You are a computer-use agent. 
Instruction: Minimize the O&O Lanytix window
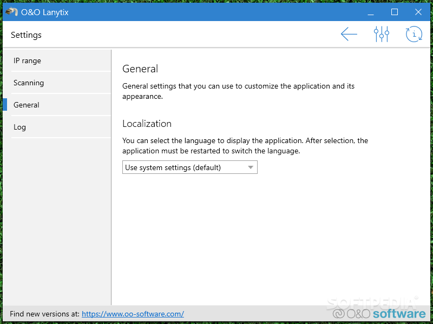coord(371,12)
